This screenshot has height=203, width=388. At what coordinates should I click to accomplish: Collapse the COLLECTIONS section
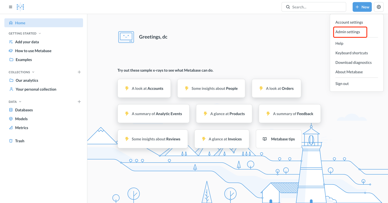(x=33, y=72)
